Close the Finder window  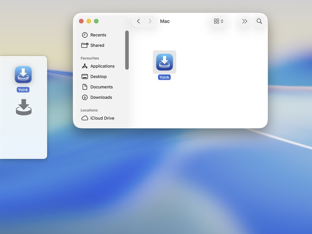pyautogui.click(x=81, y=21)
